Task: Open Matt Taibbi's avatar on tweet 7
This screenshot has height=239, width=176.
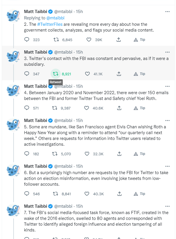Action: click(13, 212)
